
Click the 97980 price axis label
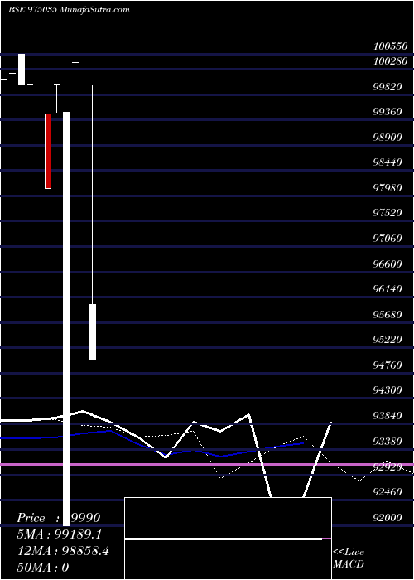[388, 188]
